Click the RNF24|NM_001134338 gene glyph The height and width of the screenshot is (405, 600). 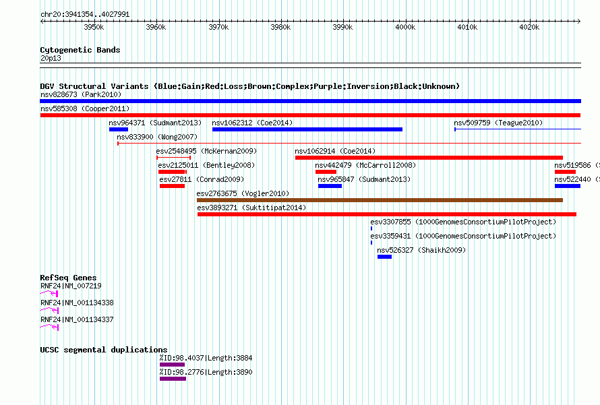coord(49,310)
